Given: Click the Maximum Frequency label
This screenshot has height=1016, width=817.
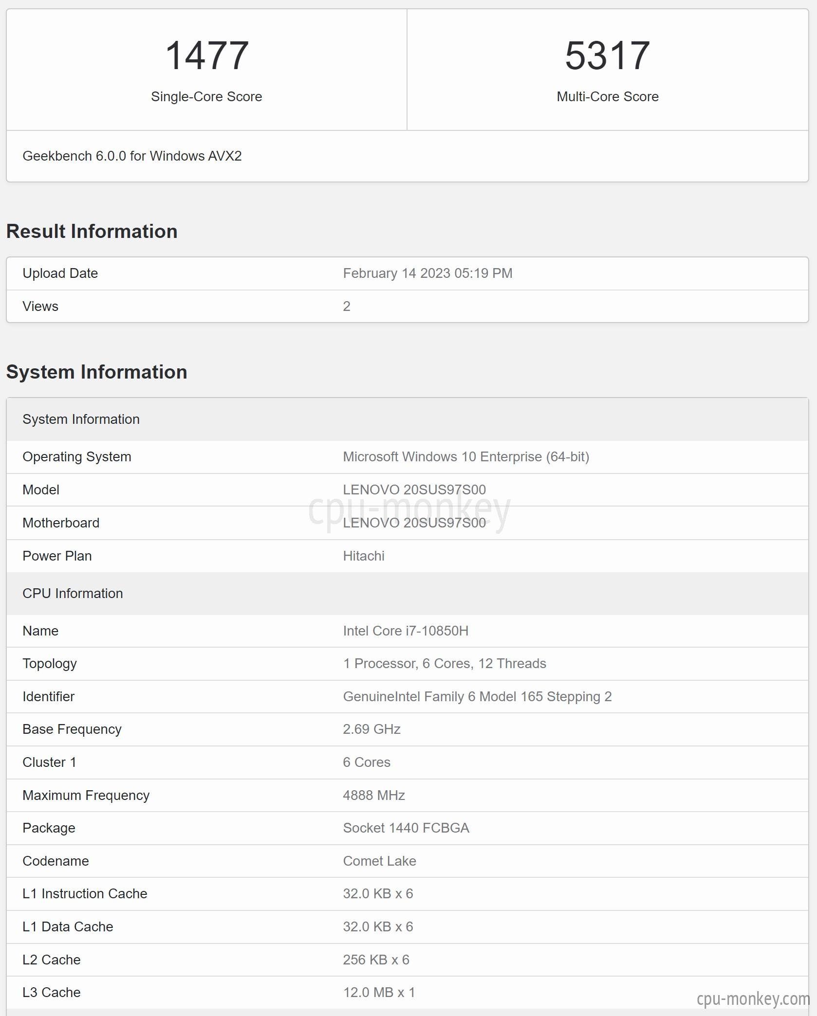Looking at the screenshot, I should (86, 795).
